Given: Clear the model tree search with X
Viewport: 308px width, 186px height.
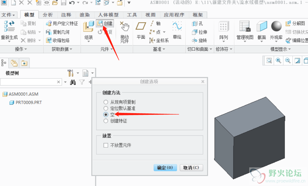Looking at the screenshot, I should pos(58,82).
